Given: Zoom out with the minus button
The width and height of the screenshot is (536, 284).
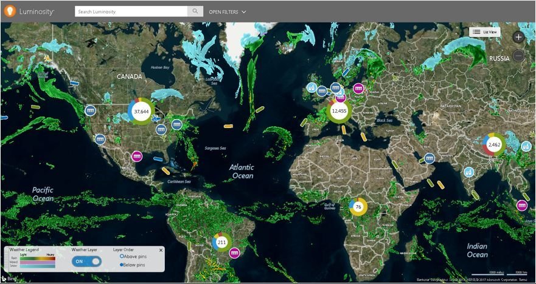Looking at the screenshot, I should 518,56.
